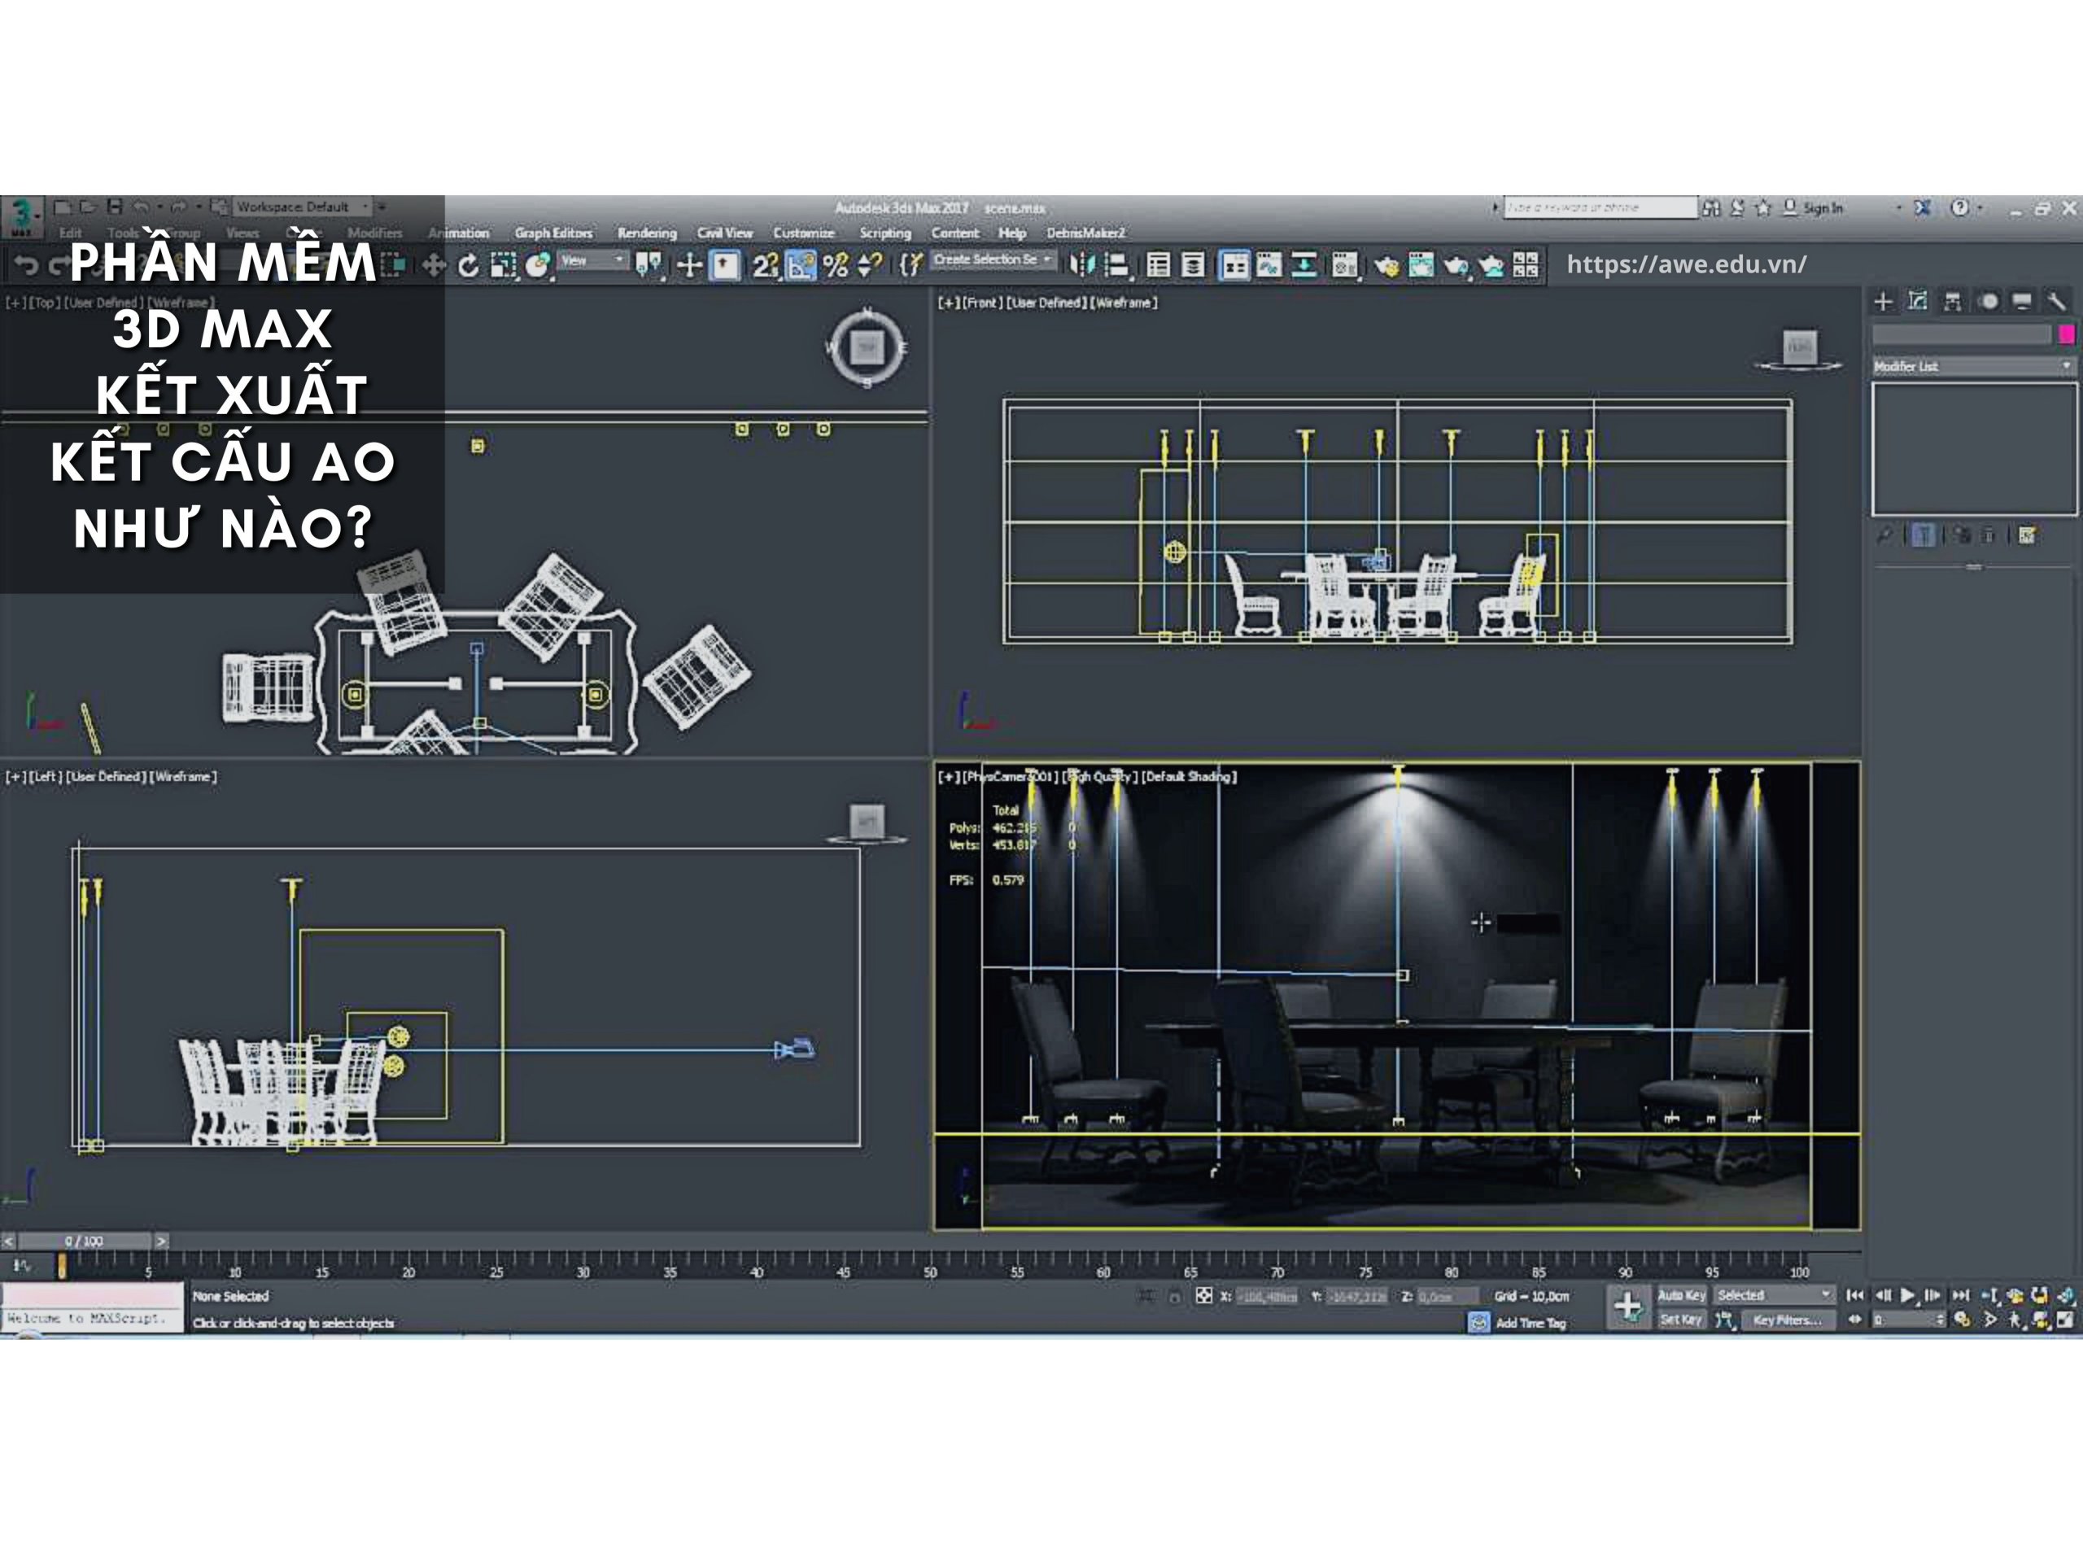Open the Material Editor icon
The image size is (2083, 1562).
coord(1345,265)
